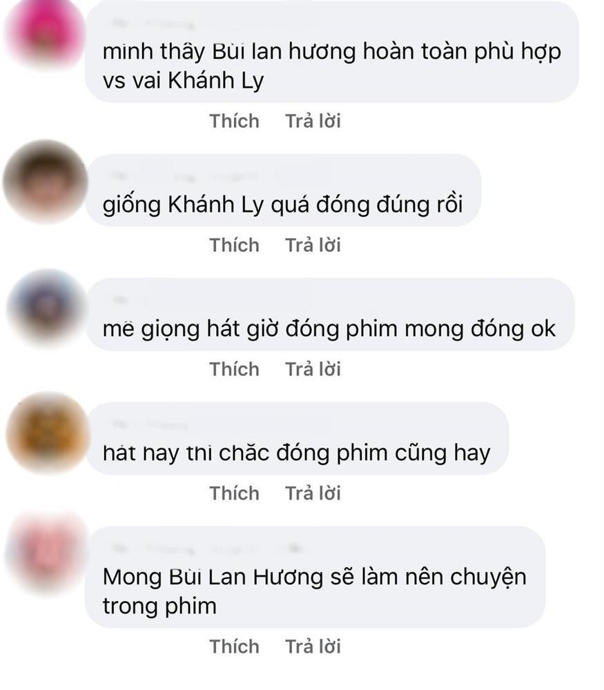Screen dimensions: 604x690
Task: Click the light pink avatar on last comment
Action: 46,553
